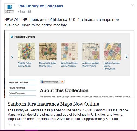The height and width of the screenshot is (131, 137).
Task: Select the How to View Maps sidebar item
Action: pos(17,88)
